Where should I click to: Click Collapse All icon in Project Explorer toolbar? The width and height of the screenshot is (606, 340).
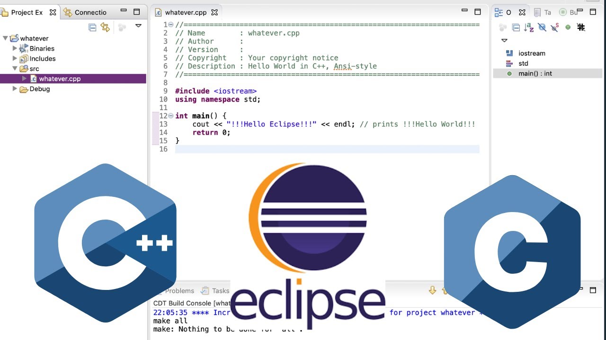93,27
